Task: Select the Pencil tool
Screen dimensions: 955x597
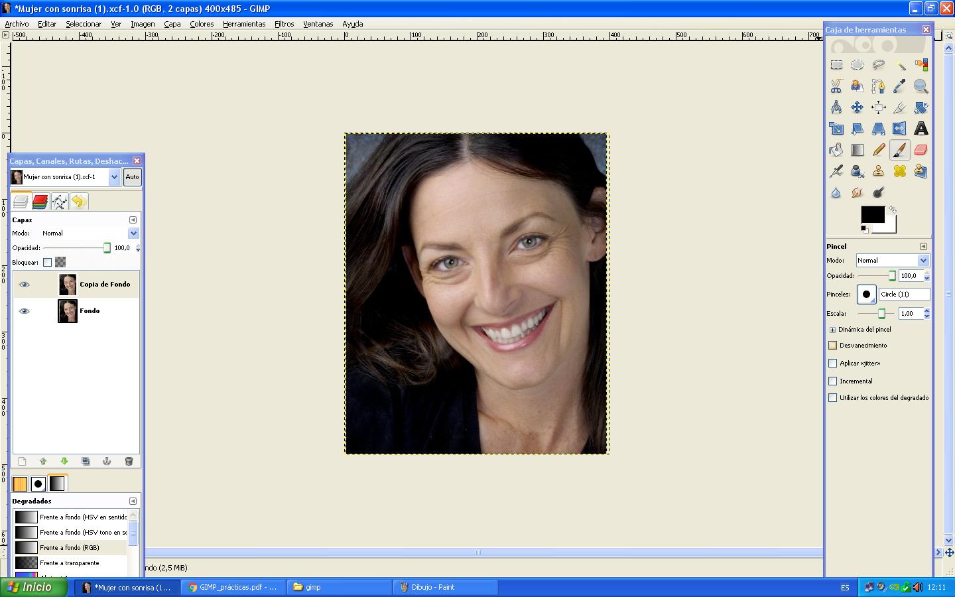Action: [x=879, y=150]
